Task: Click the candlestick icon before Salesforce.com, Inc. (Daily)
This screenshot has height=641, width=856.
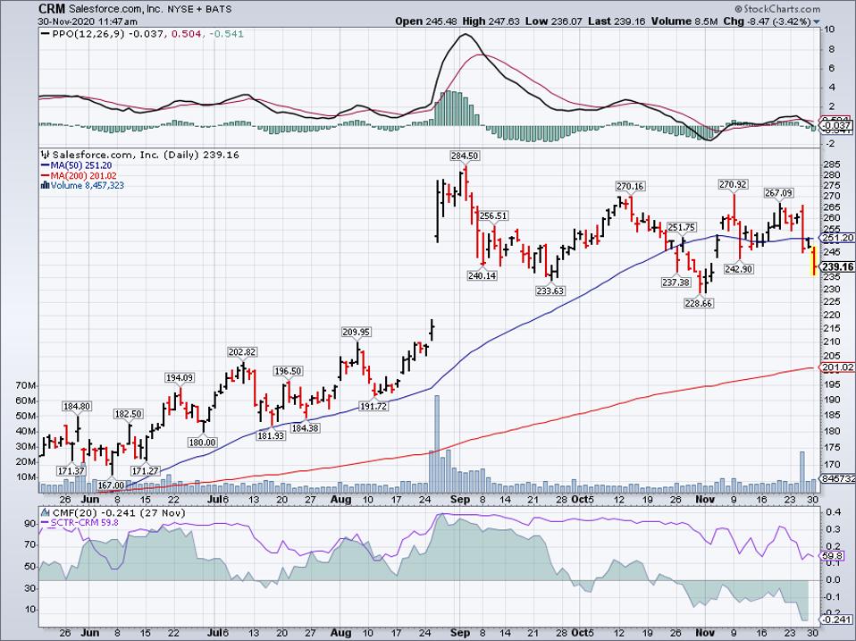Action: click(x=46, y=155)
